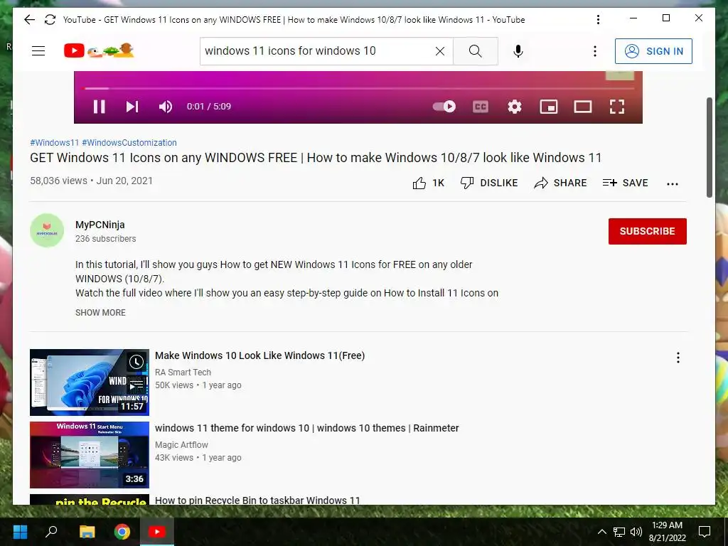Click the SIGN IN button
This screenshot has height=546, width=728.
click(x=653, y=51)
